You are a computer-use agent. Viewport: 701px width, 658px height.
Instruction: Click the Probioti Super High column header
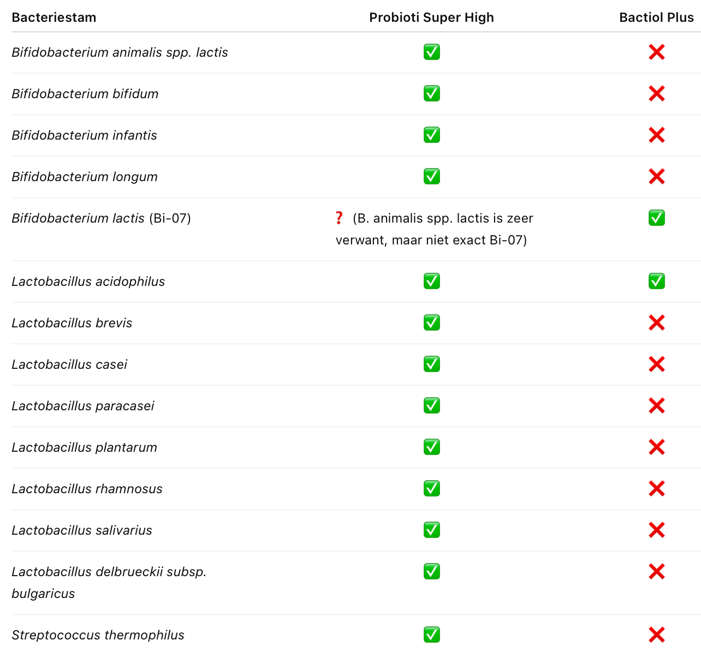tap(431, 17)
